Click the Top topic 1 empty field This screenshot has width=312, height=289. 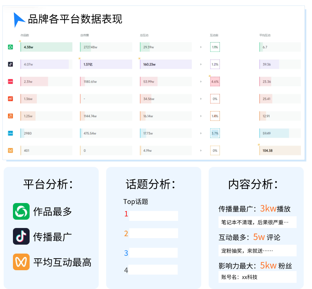(154, 216)
